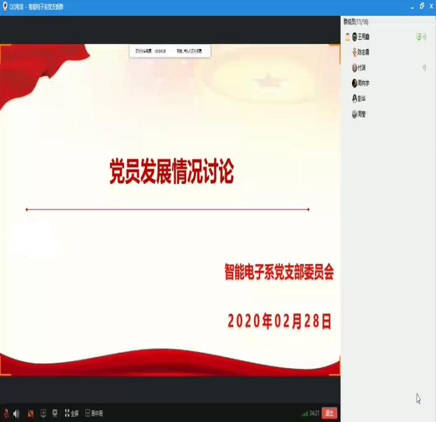The image size is (436, 422).
Task: Click 彭华's avatar icon
Action: pos(355,99)
